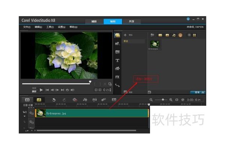Switch to the 捕获 capture tab
Viewport: 225px width, 150px height.
[x=94, y=21]
